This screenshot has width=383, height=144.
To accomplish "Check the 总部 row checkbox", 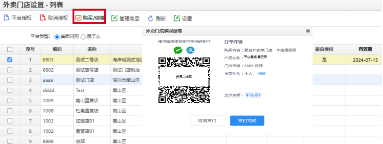I will (10, 141).
